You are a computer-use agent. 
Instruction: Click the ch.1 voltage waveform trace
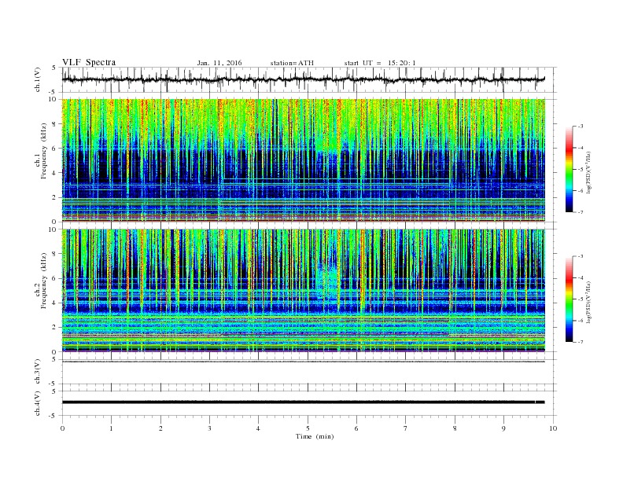[x=304, y=79]
